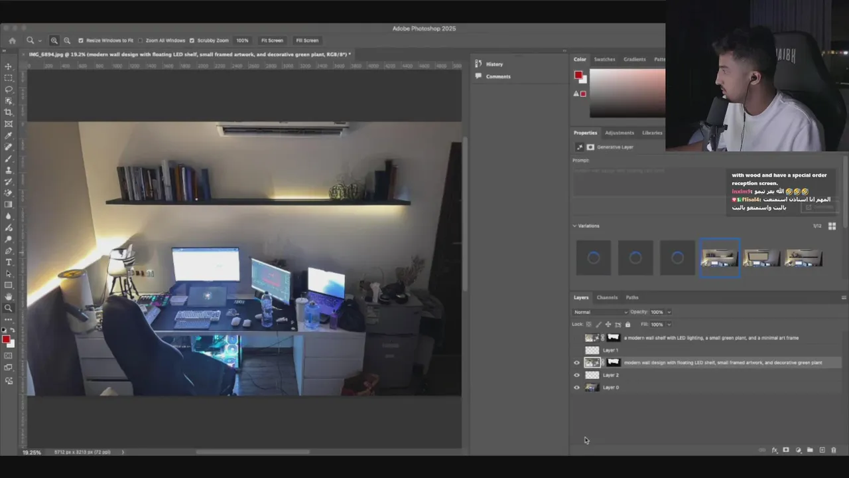Open the Comments panel
The image size is (849, 478).
click(x=498, y=76)
